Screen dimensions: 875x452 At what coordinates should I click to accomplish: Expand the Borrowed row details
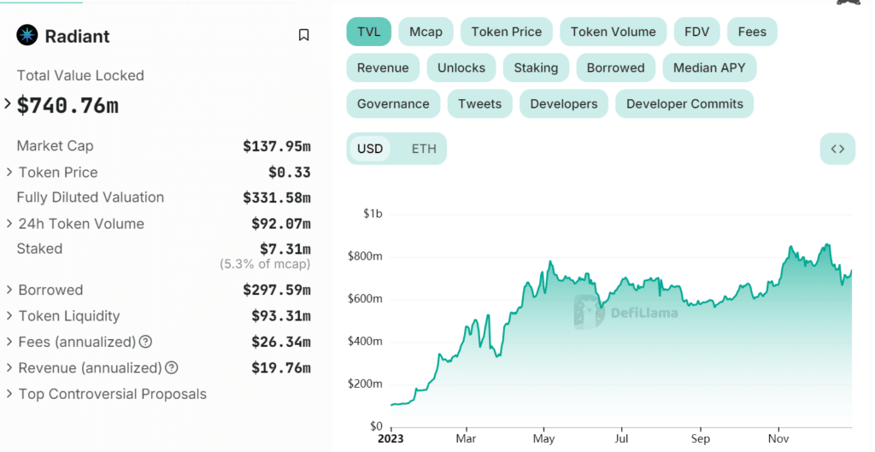tap(9, 291)
